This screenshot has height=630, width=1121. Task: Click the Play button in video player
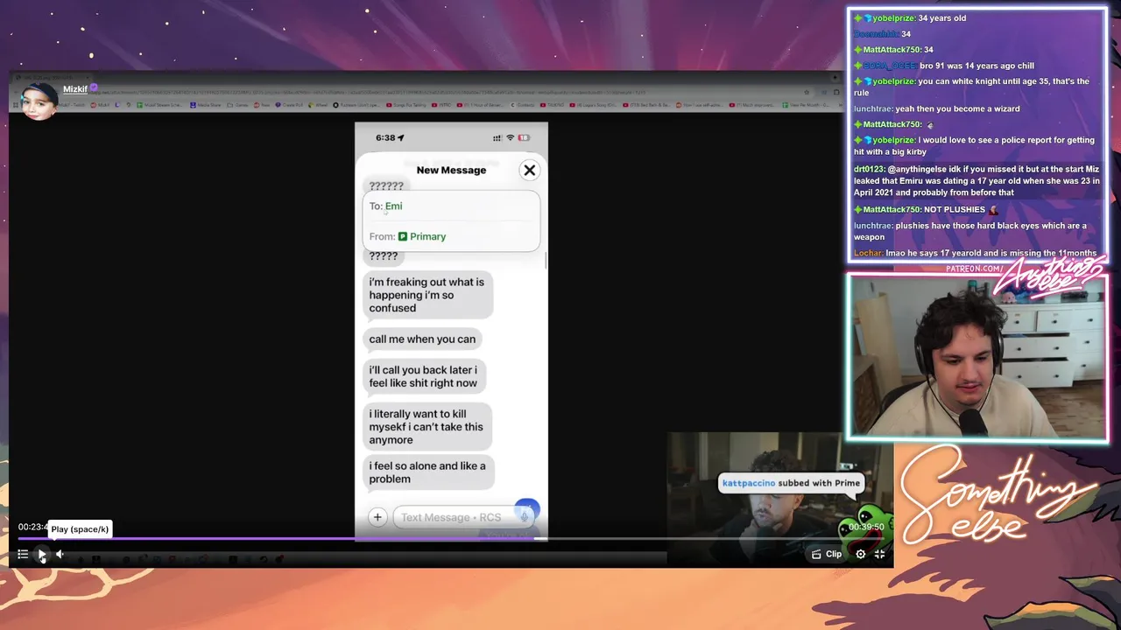[x=41, y=554]
